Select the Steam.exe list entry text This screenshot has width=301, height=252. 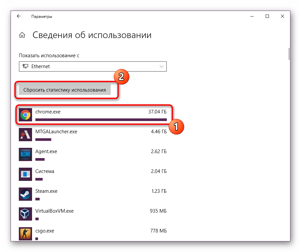pos(46,191)
